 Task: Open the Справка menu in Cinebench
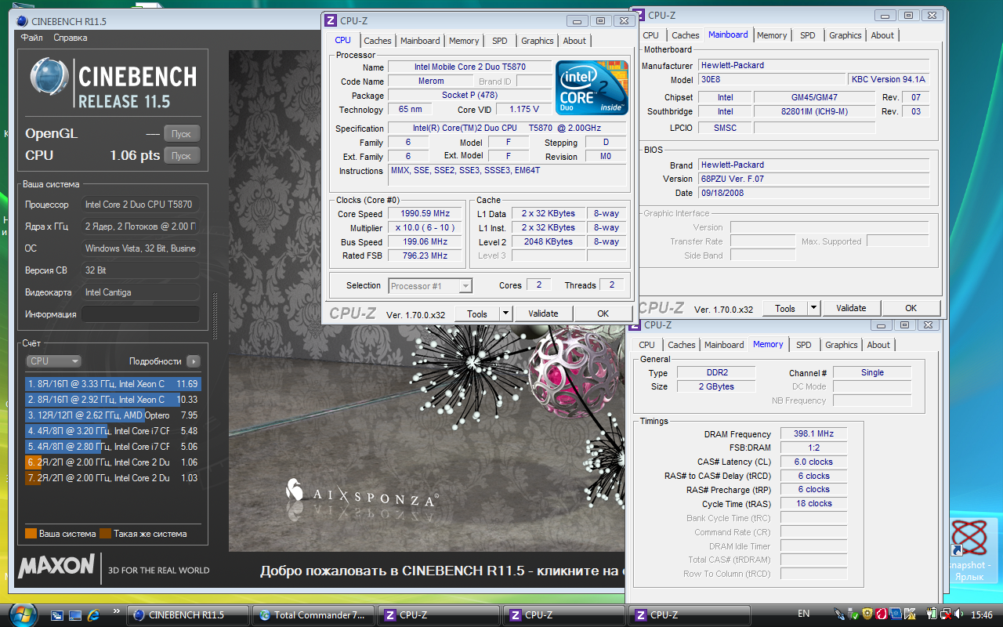click(x=71, y=38)
